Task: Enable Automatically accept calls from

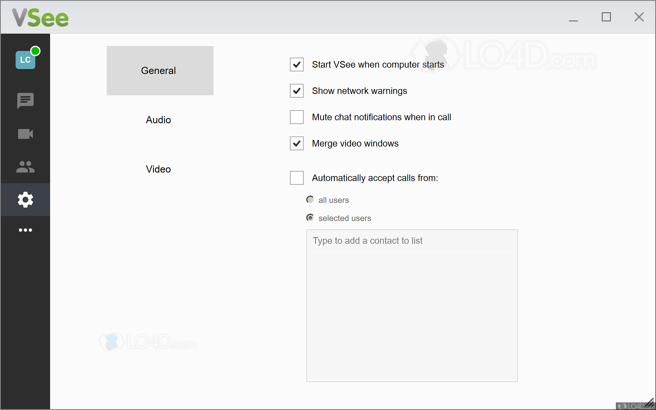Action: coord(297,178)
